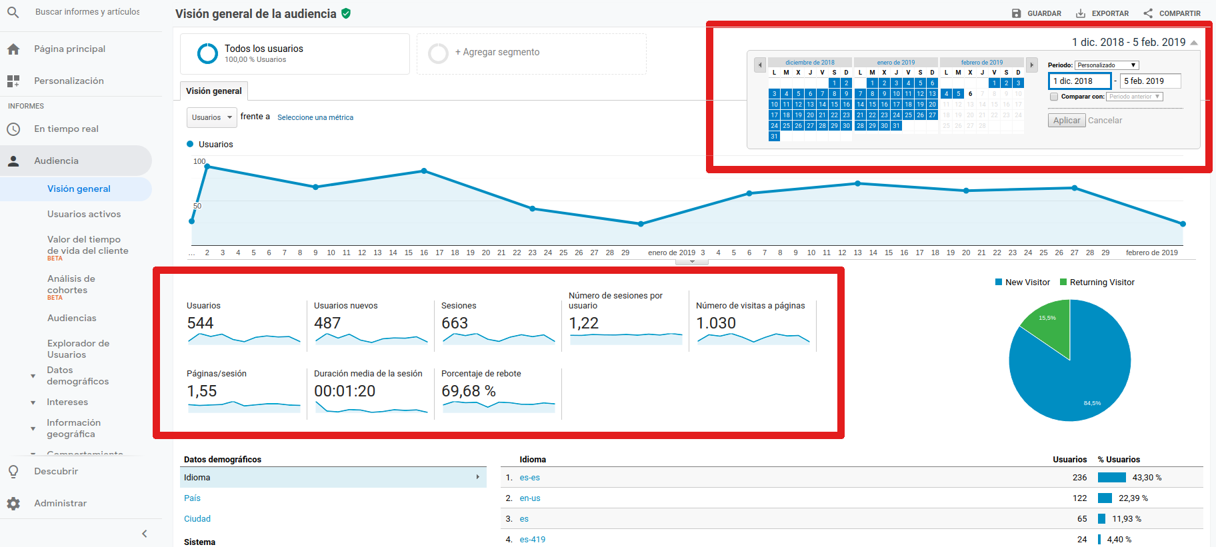Screen dimensions: 1216x547
Task: Select the Visión general tab
Action: tap(213, 91)
